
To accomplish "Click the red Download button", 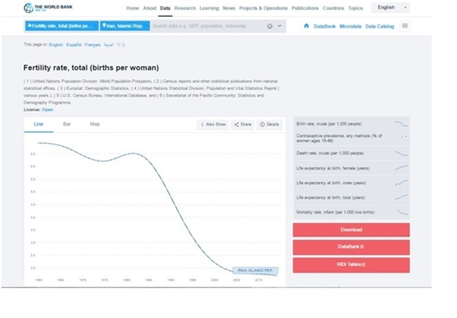I will (351, 230).
